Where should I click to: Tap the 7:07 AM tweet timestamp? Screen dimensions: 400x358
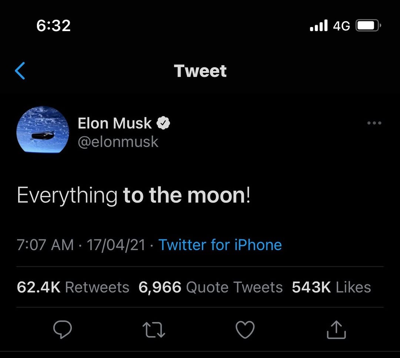(45, 245)
